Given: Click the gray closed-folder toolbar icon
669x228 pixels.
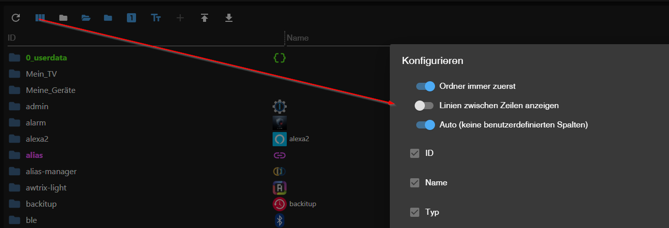Looking at the screenshot, I should tap(63, 18).
